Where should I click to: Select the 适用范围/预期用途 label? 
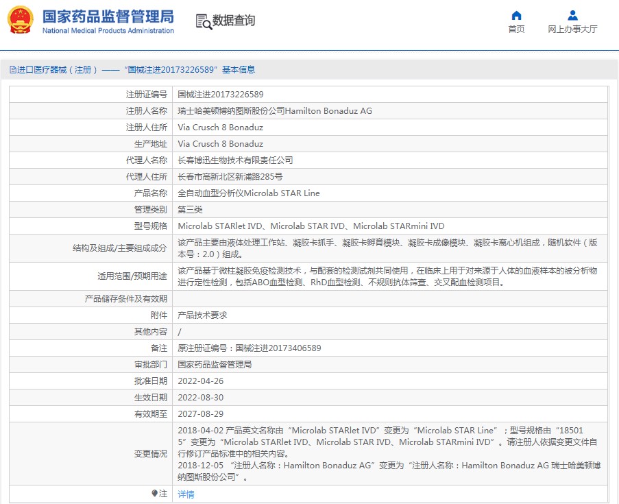click(x=132, y=276)
